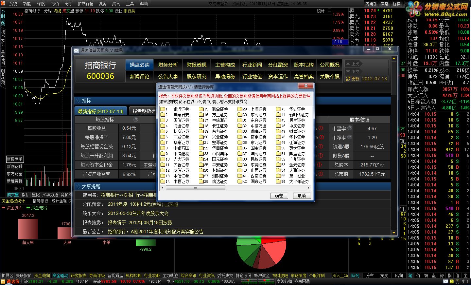471x285 pixels.
Task: Toggle 势 view in bottom-right strip
Action: (x=442, y=276)
